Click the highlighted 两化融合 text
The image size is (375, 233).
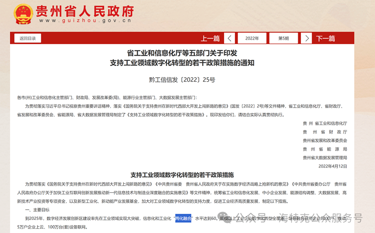point(183,218)
